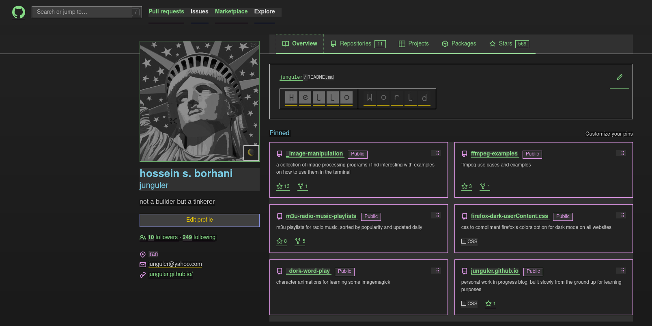Click the repo icon beside ffmpeg-examples

(465, 154)
